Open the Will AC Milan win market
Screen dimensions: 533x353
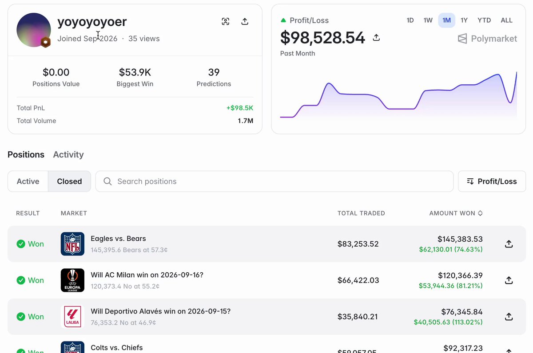point(147,275)
